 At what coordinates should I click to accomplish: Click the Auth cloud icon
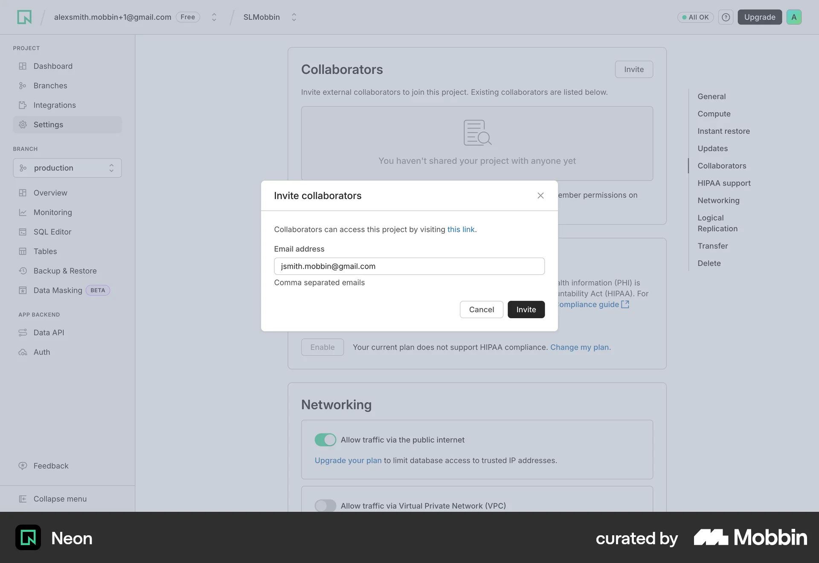tap(23, 352)
